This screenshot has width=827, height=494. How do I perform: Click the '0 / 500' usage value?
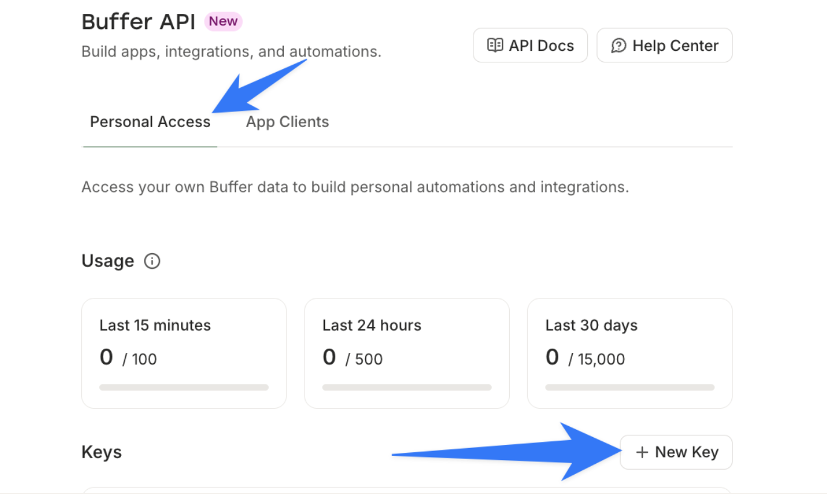tap(352, 358)
